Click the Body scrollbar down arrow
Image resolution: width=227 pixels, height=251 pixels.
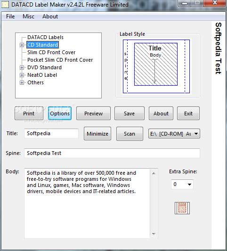(x=154, y=234)
